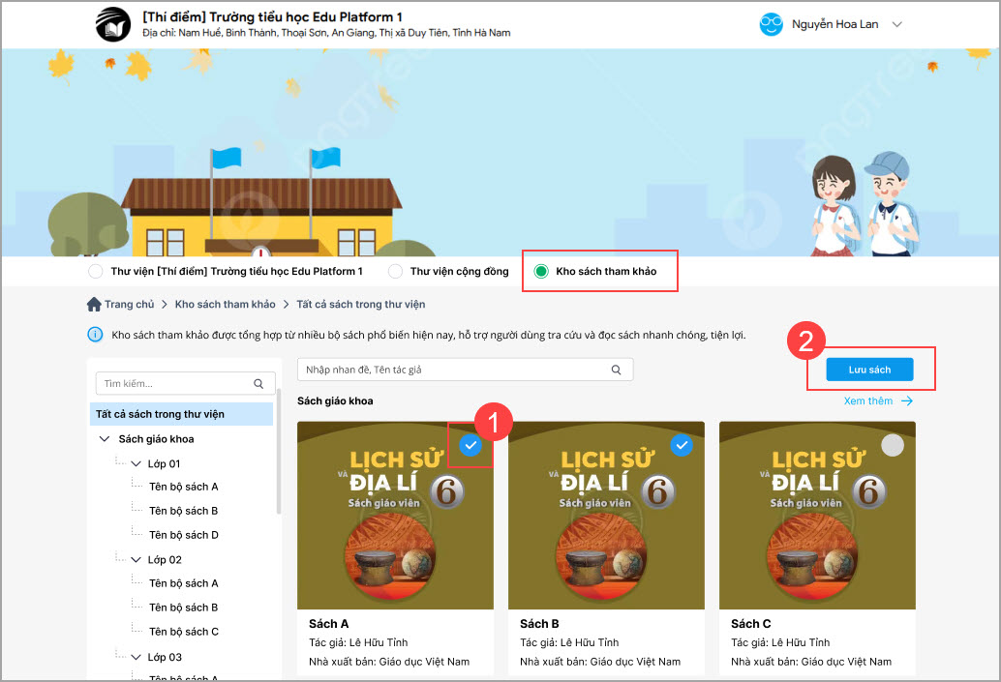The width and height of the screenshot is (1001, 682).
Task: Click Tất cả sách trong thư viện breadcrumb
Action: click(x=361, y=305)
